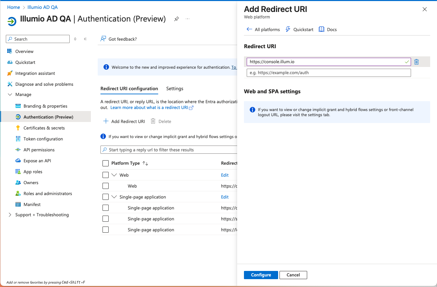437x287 pixels.
Task: Check the Web child row checkbox
Action: (106, 186)
